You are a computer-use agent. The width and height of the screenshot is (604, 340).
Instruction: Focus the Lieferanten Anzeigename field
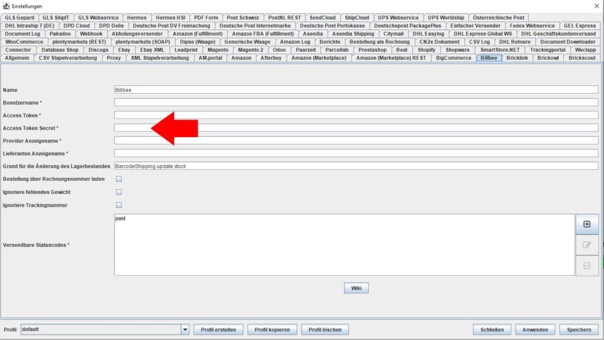[356, 153]
